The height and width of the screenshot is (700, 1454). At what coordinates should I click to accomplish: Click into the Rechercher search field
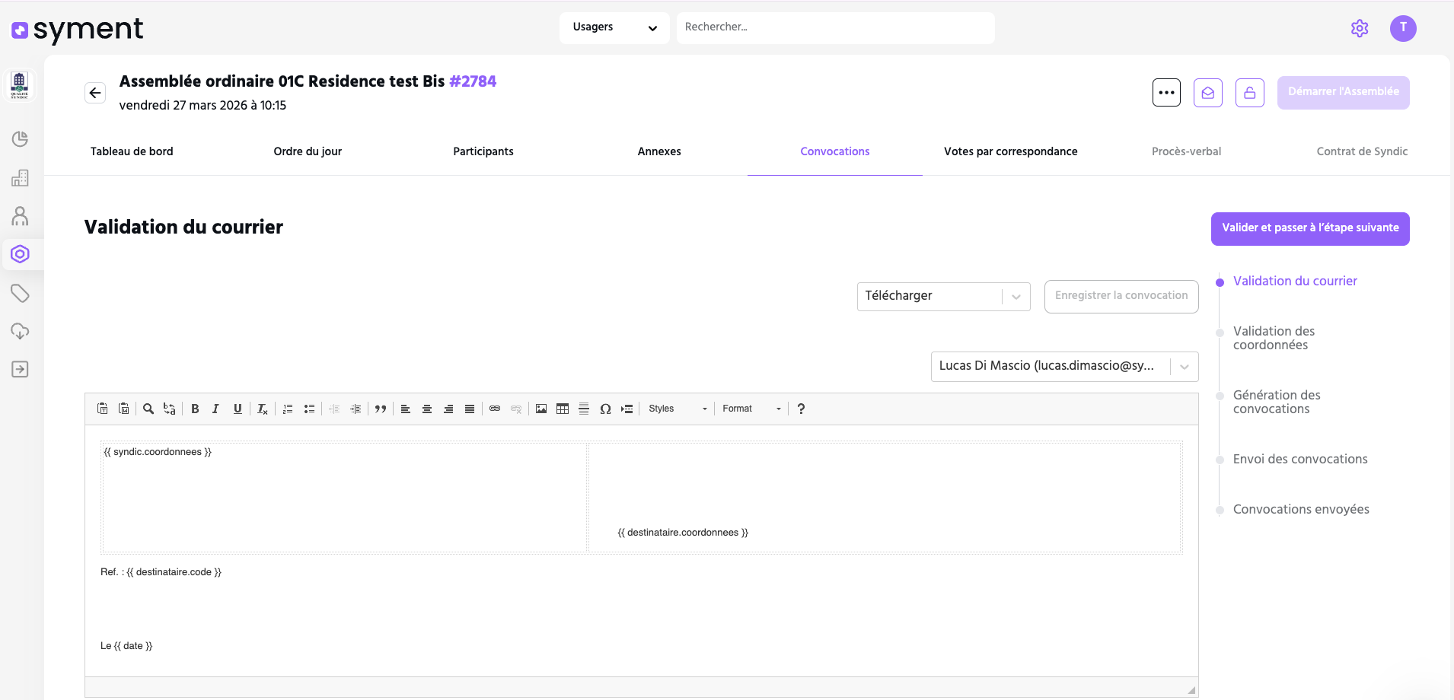pyautogui.click(x=835, y=27)
